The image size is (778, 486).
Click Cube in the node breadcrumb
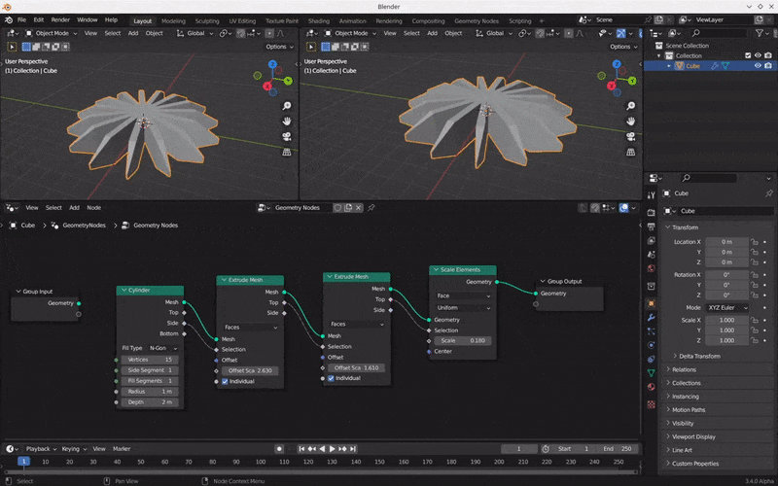coord(28,225)
